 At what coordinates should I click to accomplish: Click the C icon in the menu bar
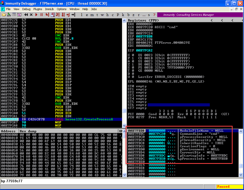(3, 9)
